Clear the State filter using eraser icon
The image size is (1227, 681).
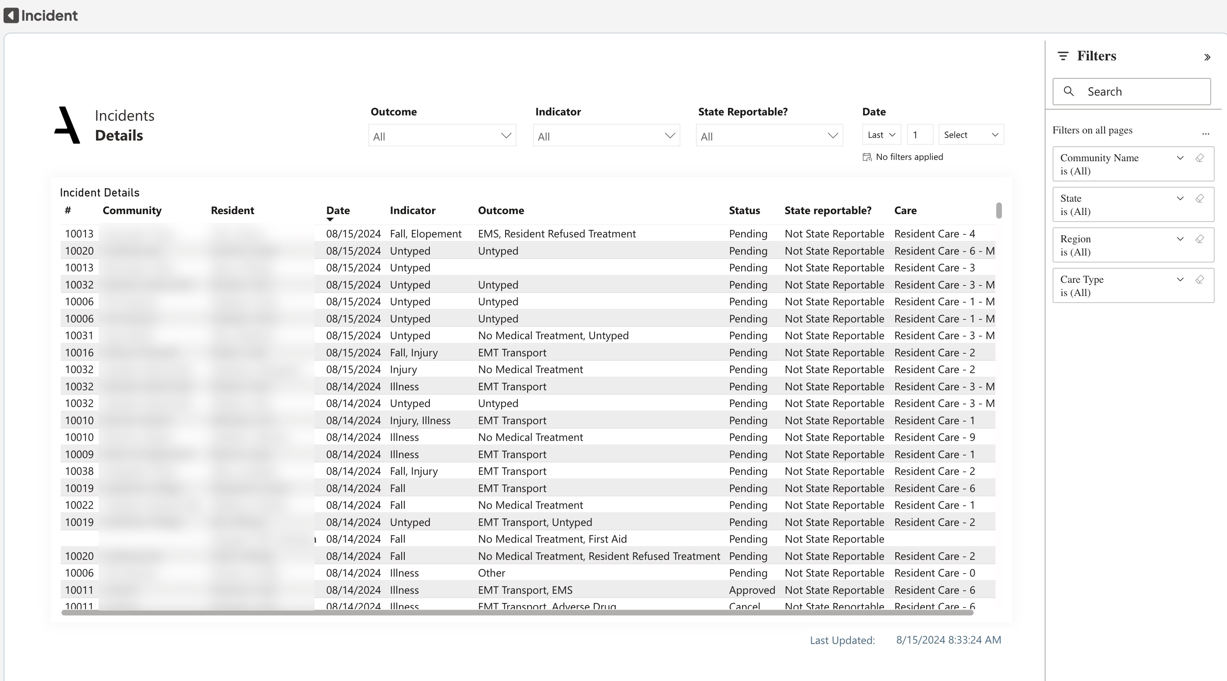pyautogui.click(x=1199, y=199)
